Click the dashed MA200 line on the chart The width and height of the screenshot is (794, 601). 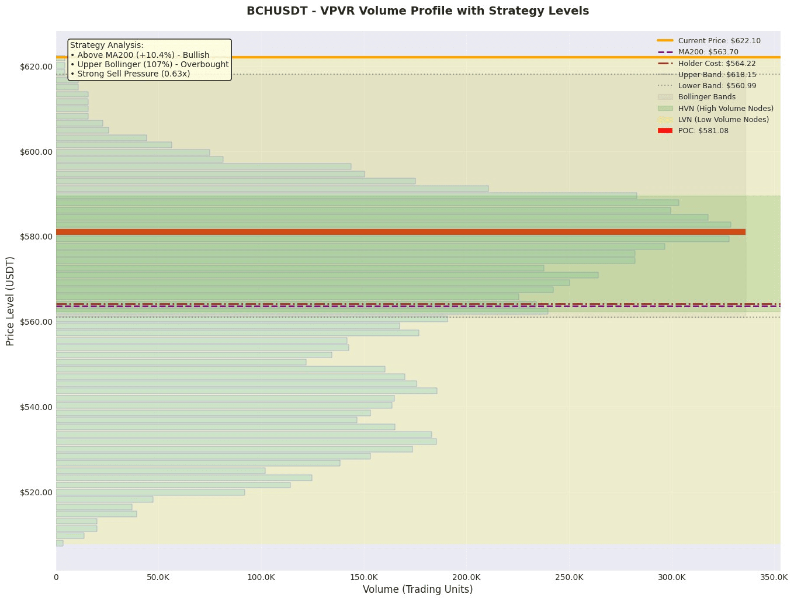pos(418,306)
